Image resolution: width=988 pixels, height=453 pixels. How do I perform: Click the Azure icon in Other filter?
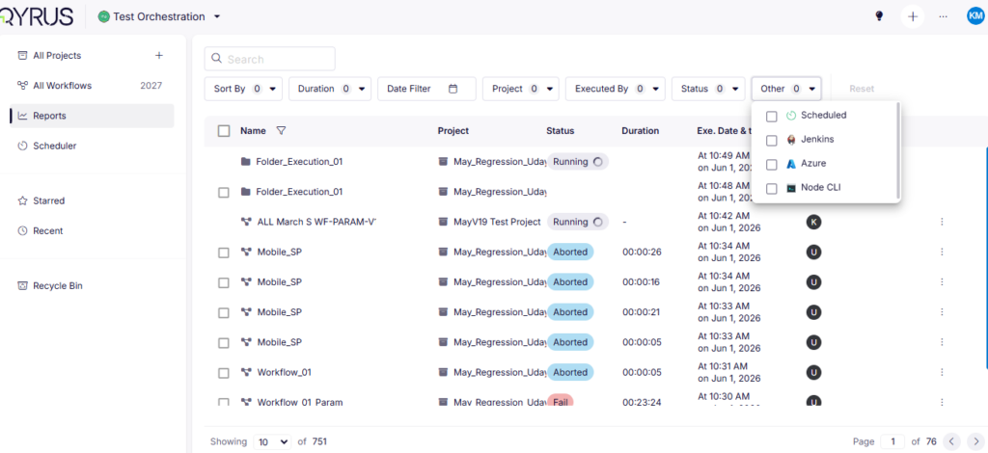click(x=791, y=164)
